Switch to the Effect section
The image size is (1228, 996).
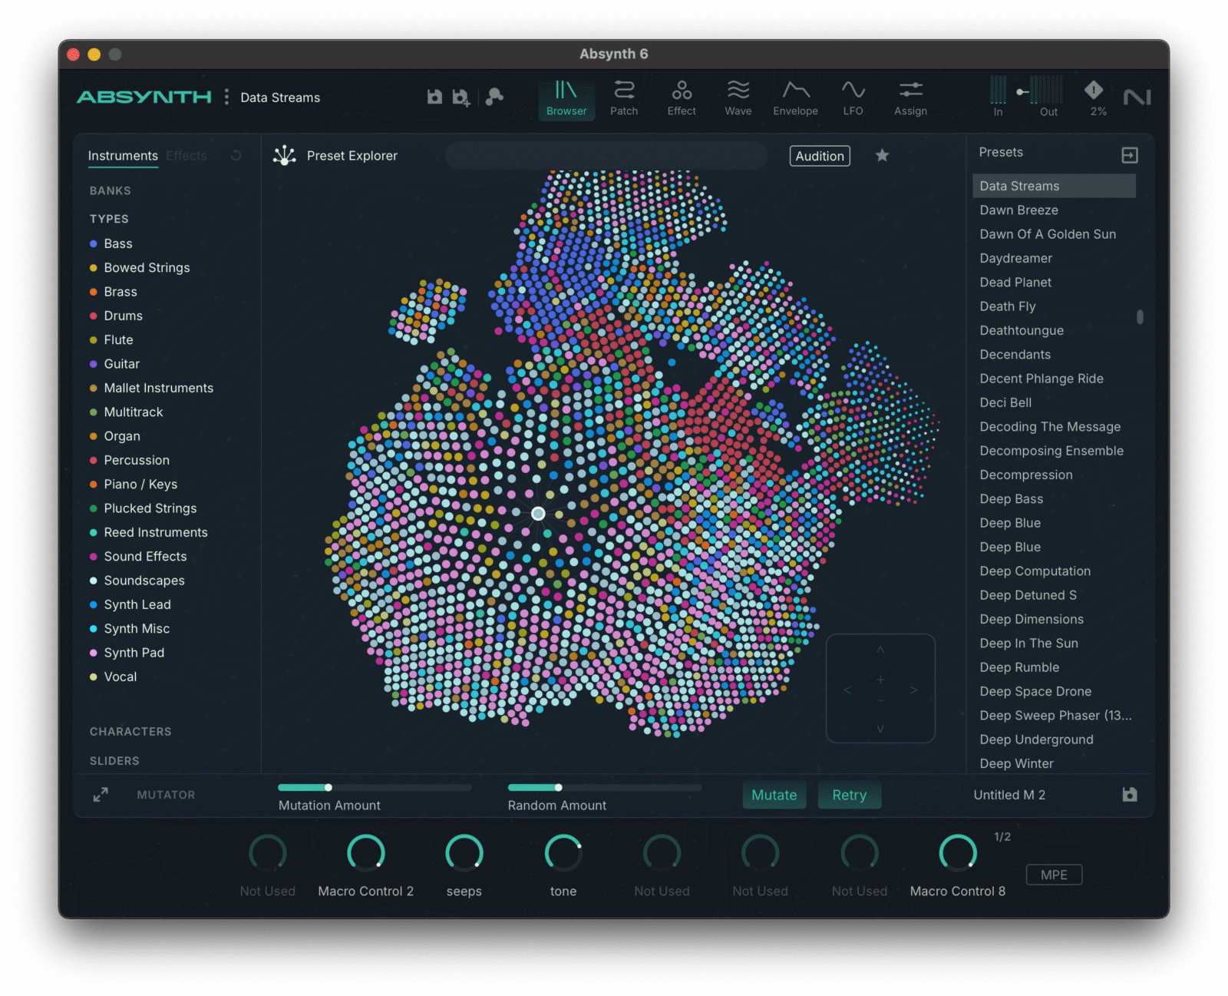click(682, 98)
